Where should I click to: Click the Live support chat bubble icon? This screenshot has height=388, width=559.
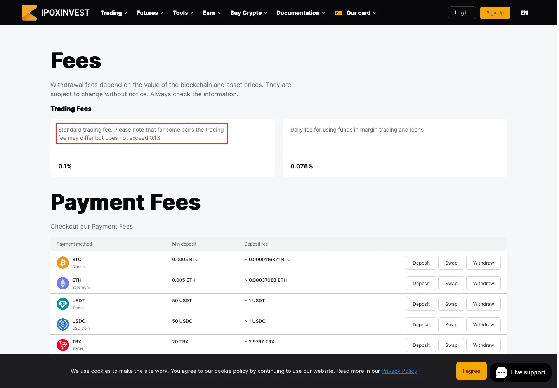[x=502, y=372]
